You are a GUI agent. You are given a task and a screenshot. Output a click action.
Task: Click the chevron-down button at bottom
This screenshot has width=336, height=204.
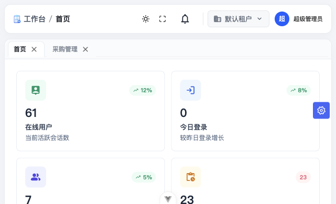(x=168, y=199)
